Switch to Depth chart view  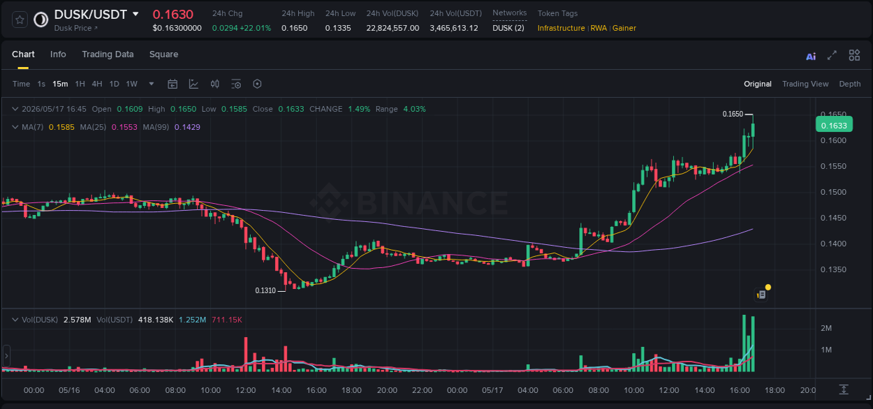click(x=850, y=84)
